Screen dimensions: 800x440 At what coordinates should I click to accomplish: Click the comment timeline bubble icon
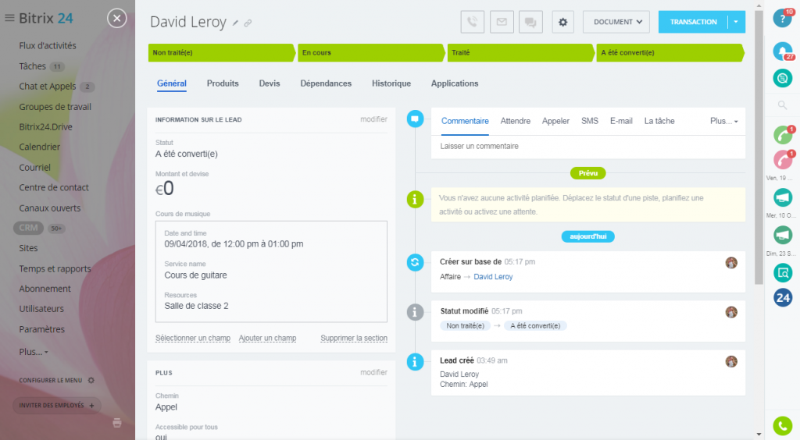tap(415, 119)
